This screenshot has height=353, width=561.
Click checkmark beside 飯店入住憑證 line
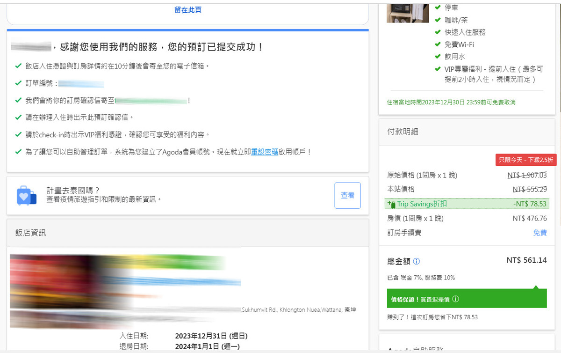pyautogui.click(x=18, y=66)
